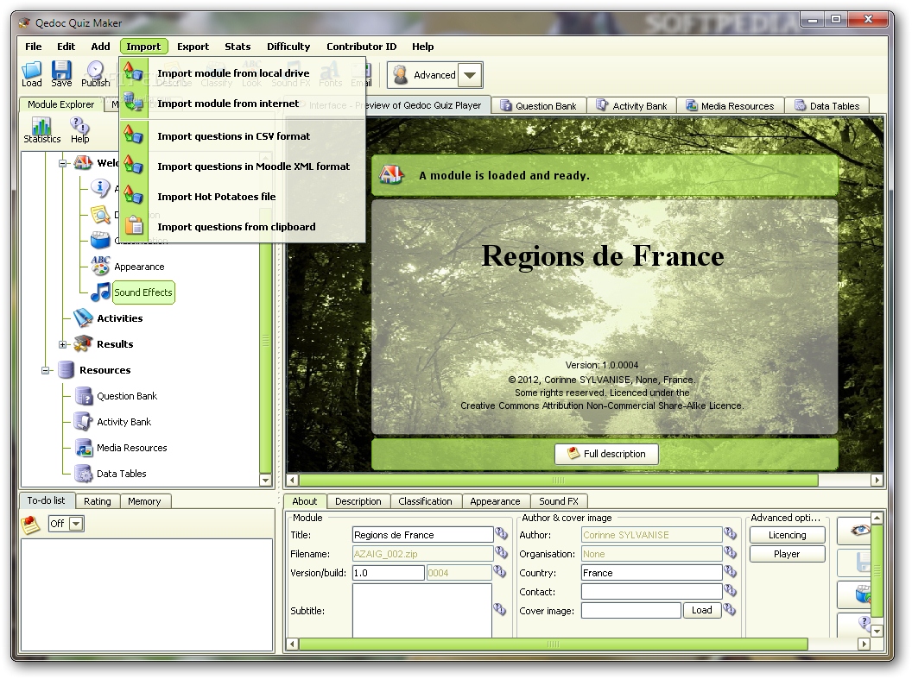Collapse the Resources tree node
The height and width of the screenshot is (679, 912).
[x=46, y=370]
